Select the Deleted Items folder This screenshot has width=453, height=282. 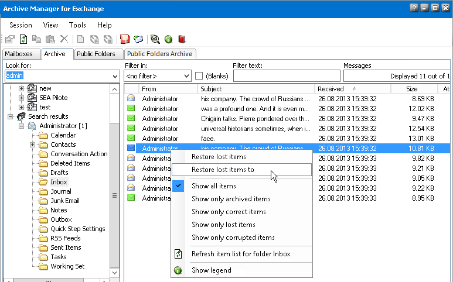(x=70, y=163)
